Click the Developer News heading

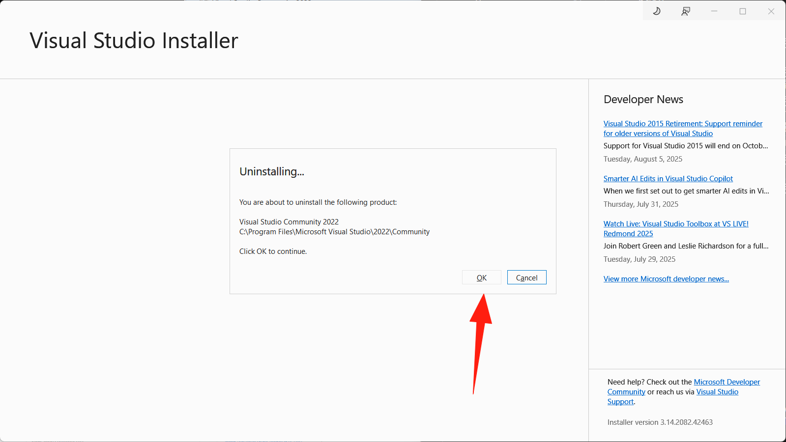pyautogui.click(x=643, y=100)
